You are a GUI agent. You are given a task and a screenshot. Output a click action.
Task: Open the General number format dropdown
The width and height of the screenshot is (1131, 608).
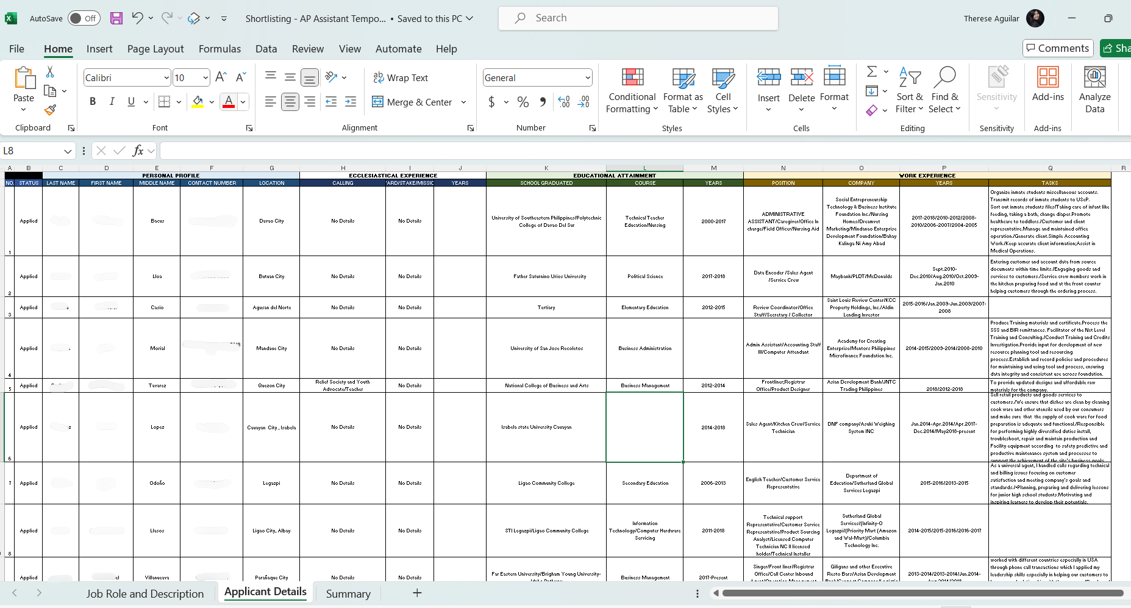(x=588, y=77)
